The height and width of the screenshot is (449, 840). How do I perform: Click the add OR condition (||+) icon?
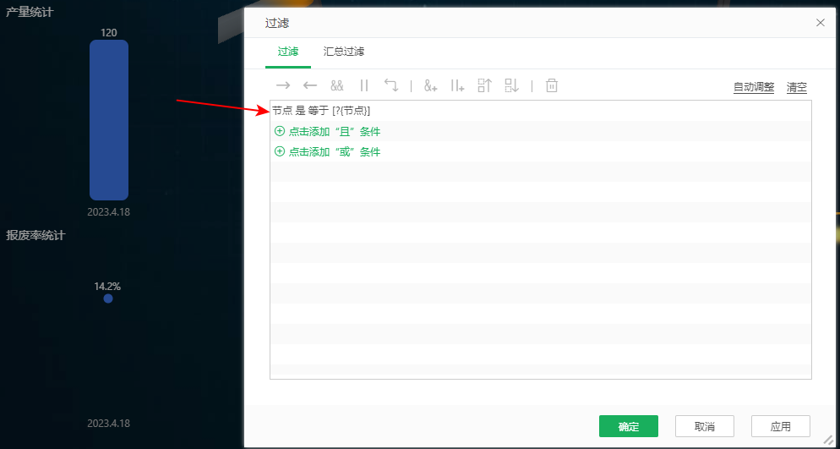pos(458,85)
